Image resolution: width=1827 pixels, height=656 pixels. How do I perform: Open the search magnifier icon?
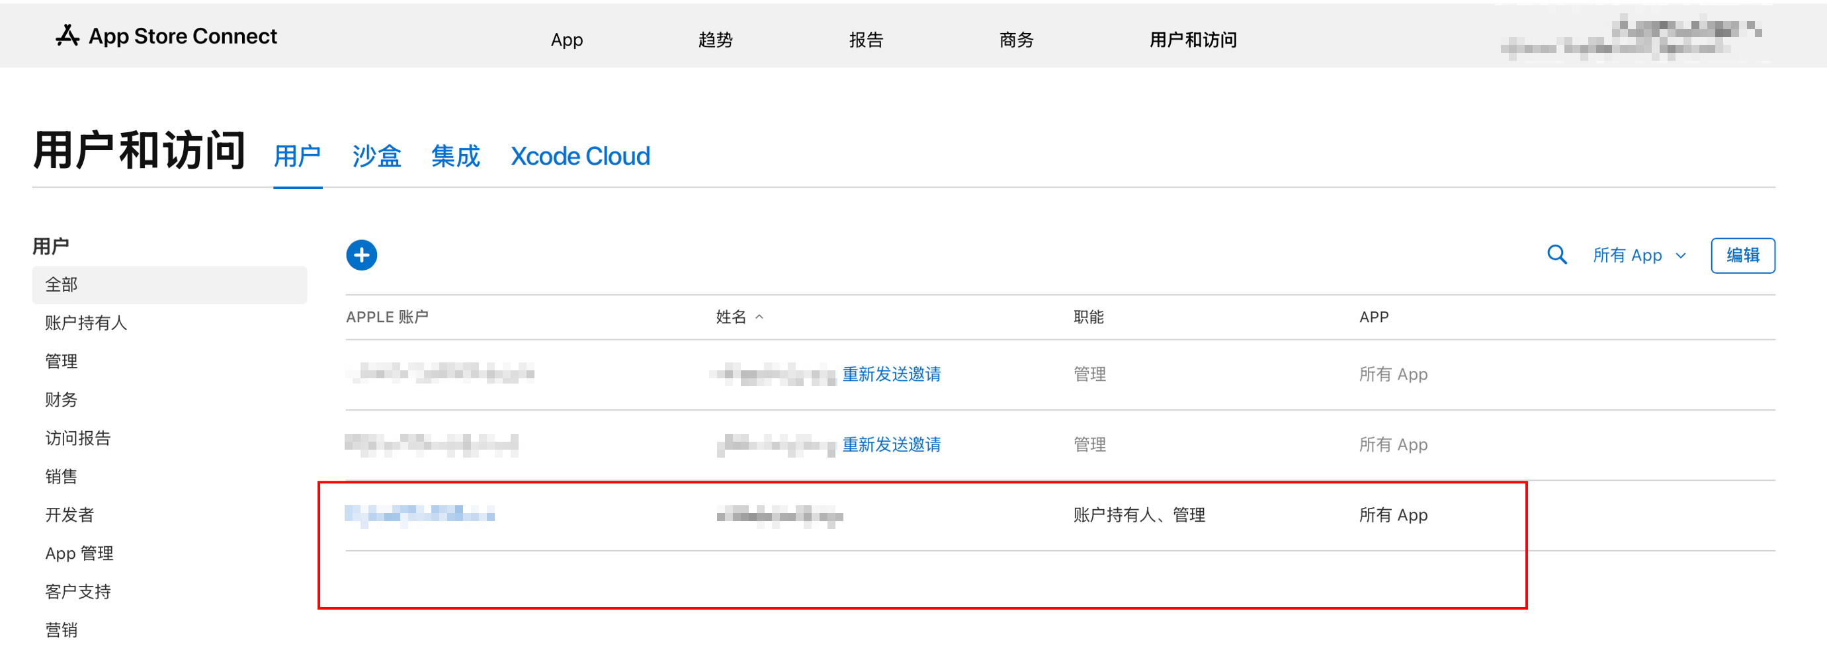(1556, 255)
